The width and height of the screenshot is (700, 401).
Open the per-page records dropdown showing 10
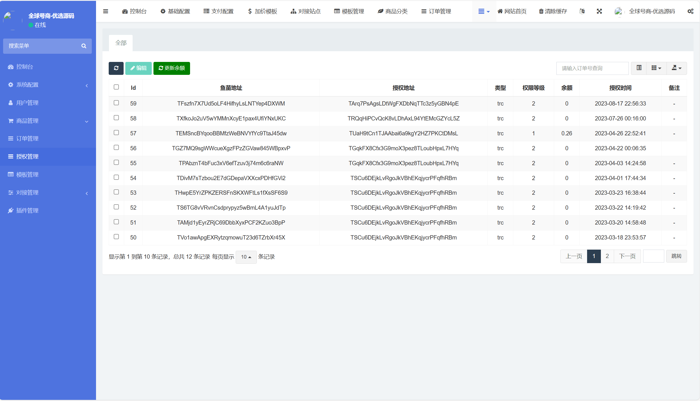(x=246, y=257)
